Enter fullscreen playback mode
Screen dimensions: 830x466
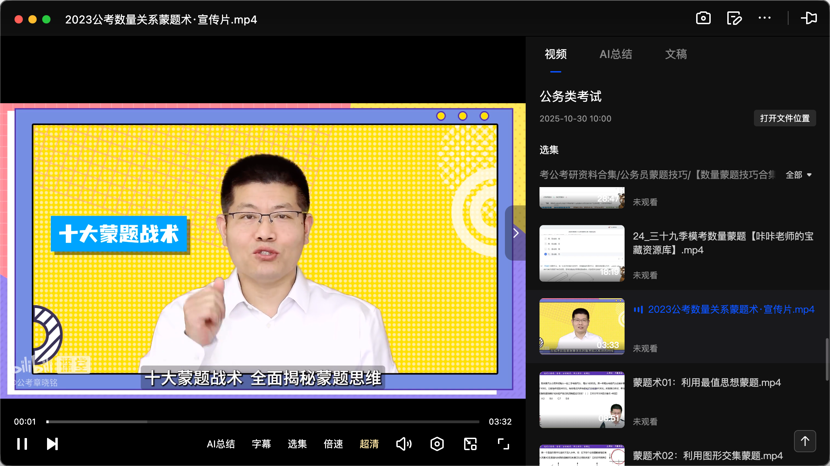[502, 444]
